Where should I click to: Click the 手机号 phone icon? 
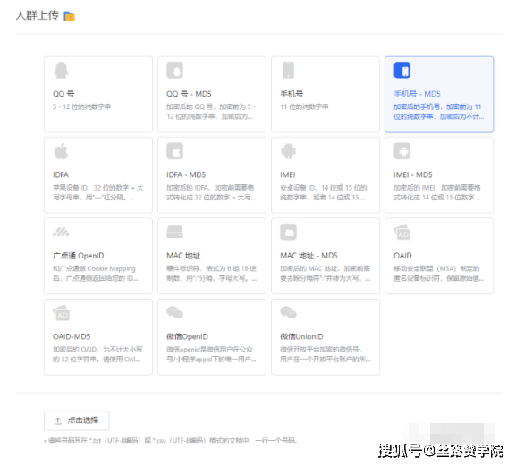pos(289,70)
